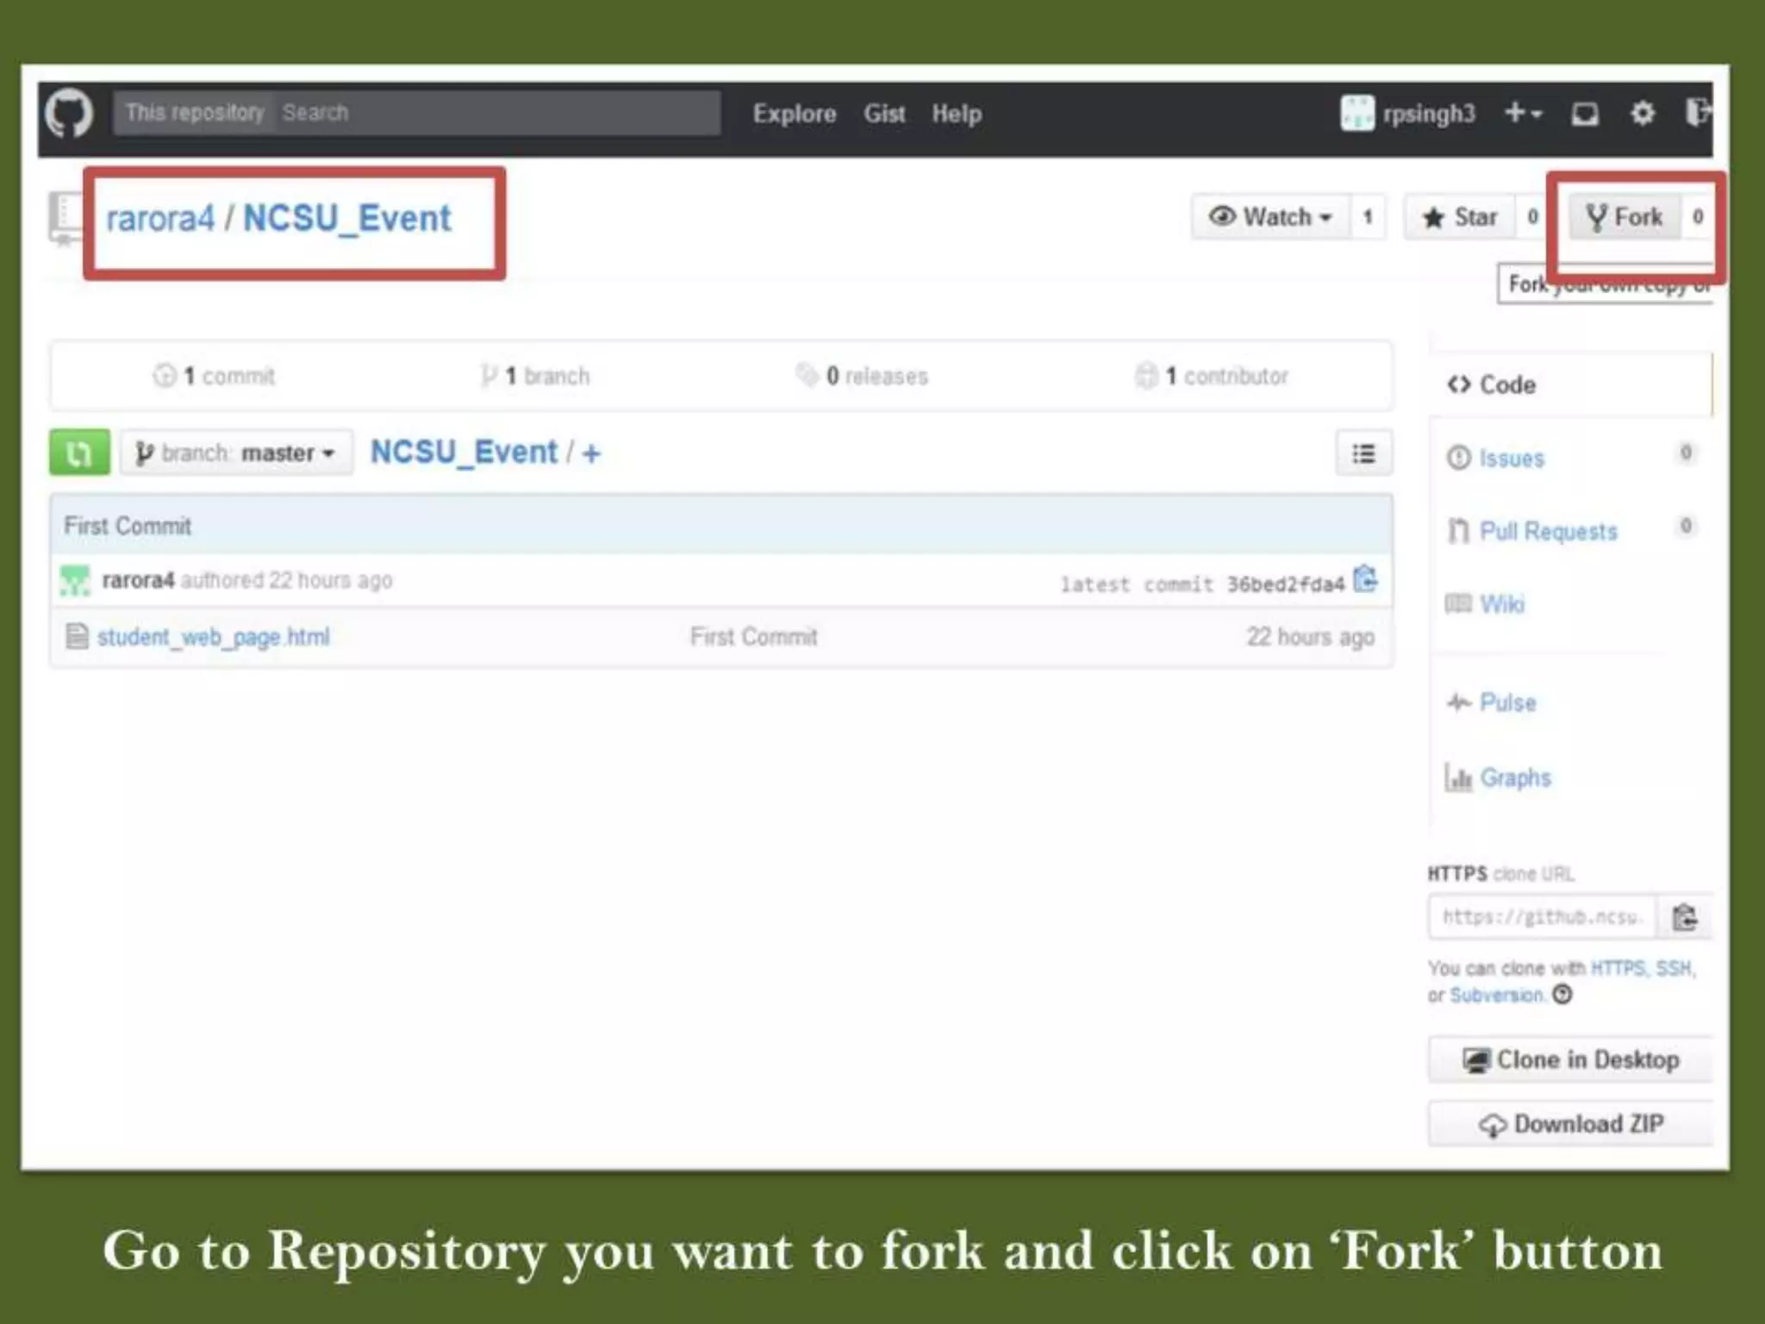Copy the latest commit SHA clipboard icon
Screen dimensions: 1765x1324
tap(1365, 580)
